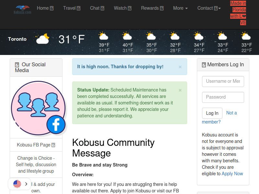Open the Contact dropdown menu
259x194 pixels.
click(209, 8)
